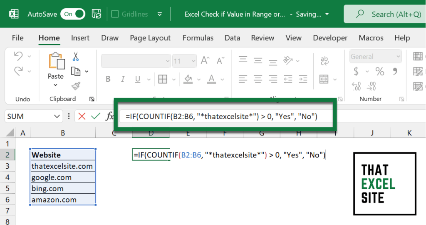The image size is (426, 225).
Task: Click the Undo arrow icon
Action: (18, 56)
